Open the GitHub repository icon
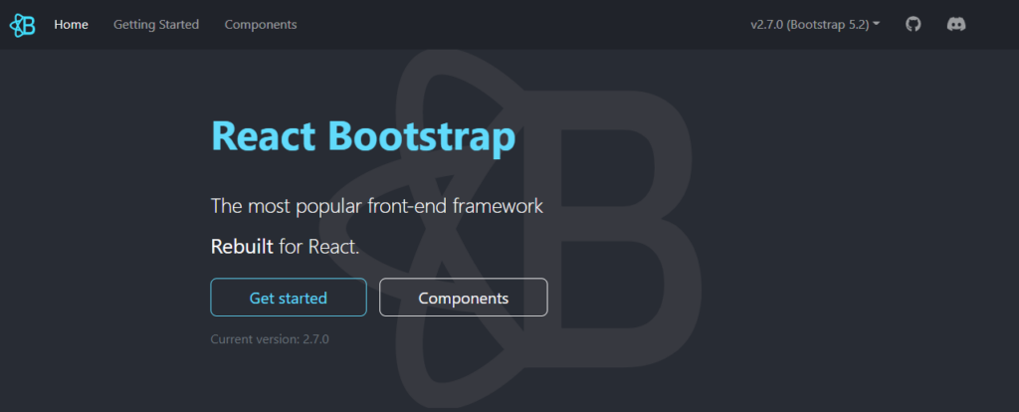 [x=914, y=25]
